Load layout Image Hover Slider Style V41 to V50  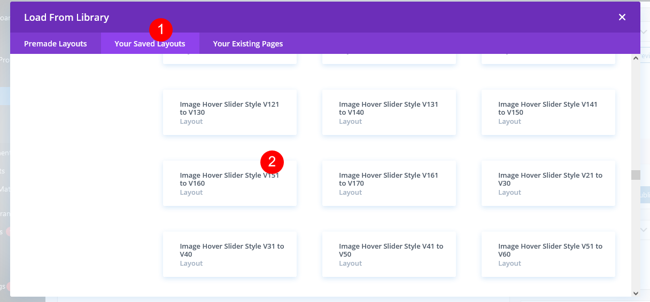pyautogui.click(x=389, y=255)
